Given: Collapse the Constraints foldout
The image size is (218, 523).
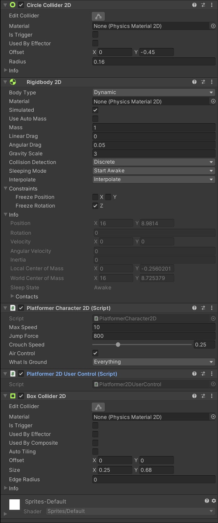Looking at the screenshot, I should tap(6, 188).
